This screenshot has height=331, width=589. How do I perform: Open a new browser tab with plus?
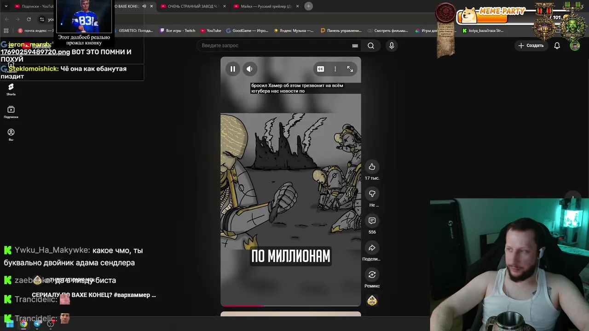309,6
